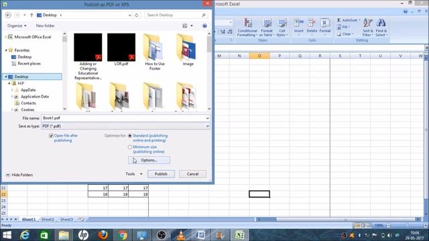
Task: Open Firefox from the taskbar
Action: tap(103, 235)
